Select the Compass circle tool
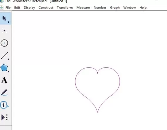 4,43
